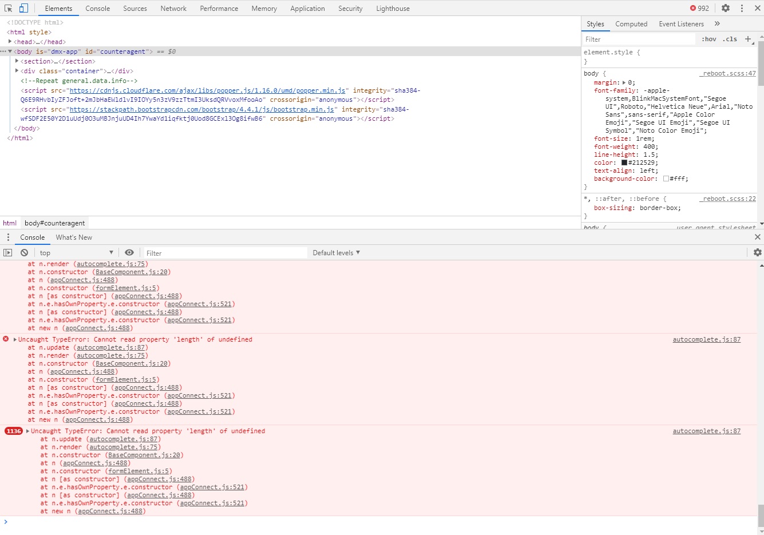Click the element.style rule block

click(668, 57)
